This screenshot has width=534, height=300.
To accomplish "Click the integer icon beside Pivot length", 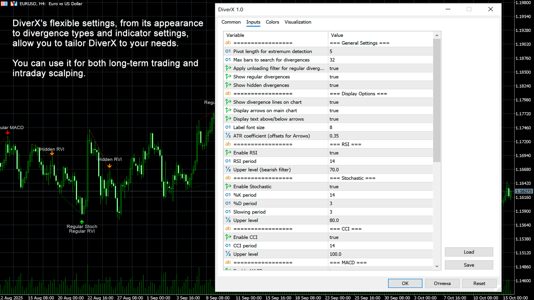I will [228, 51].
